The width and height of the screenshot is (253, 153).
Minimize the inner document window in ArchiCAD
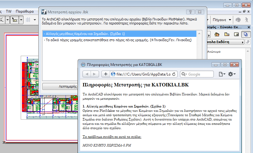pyautogui.click(x=240, y=11)
